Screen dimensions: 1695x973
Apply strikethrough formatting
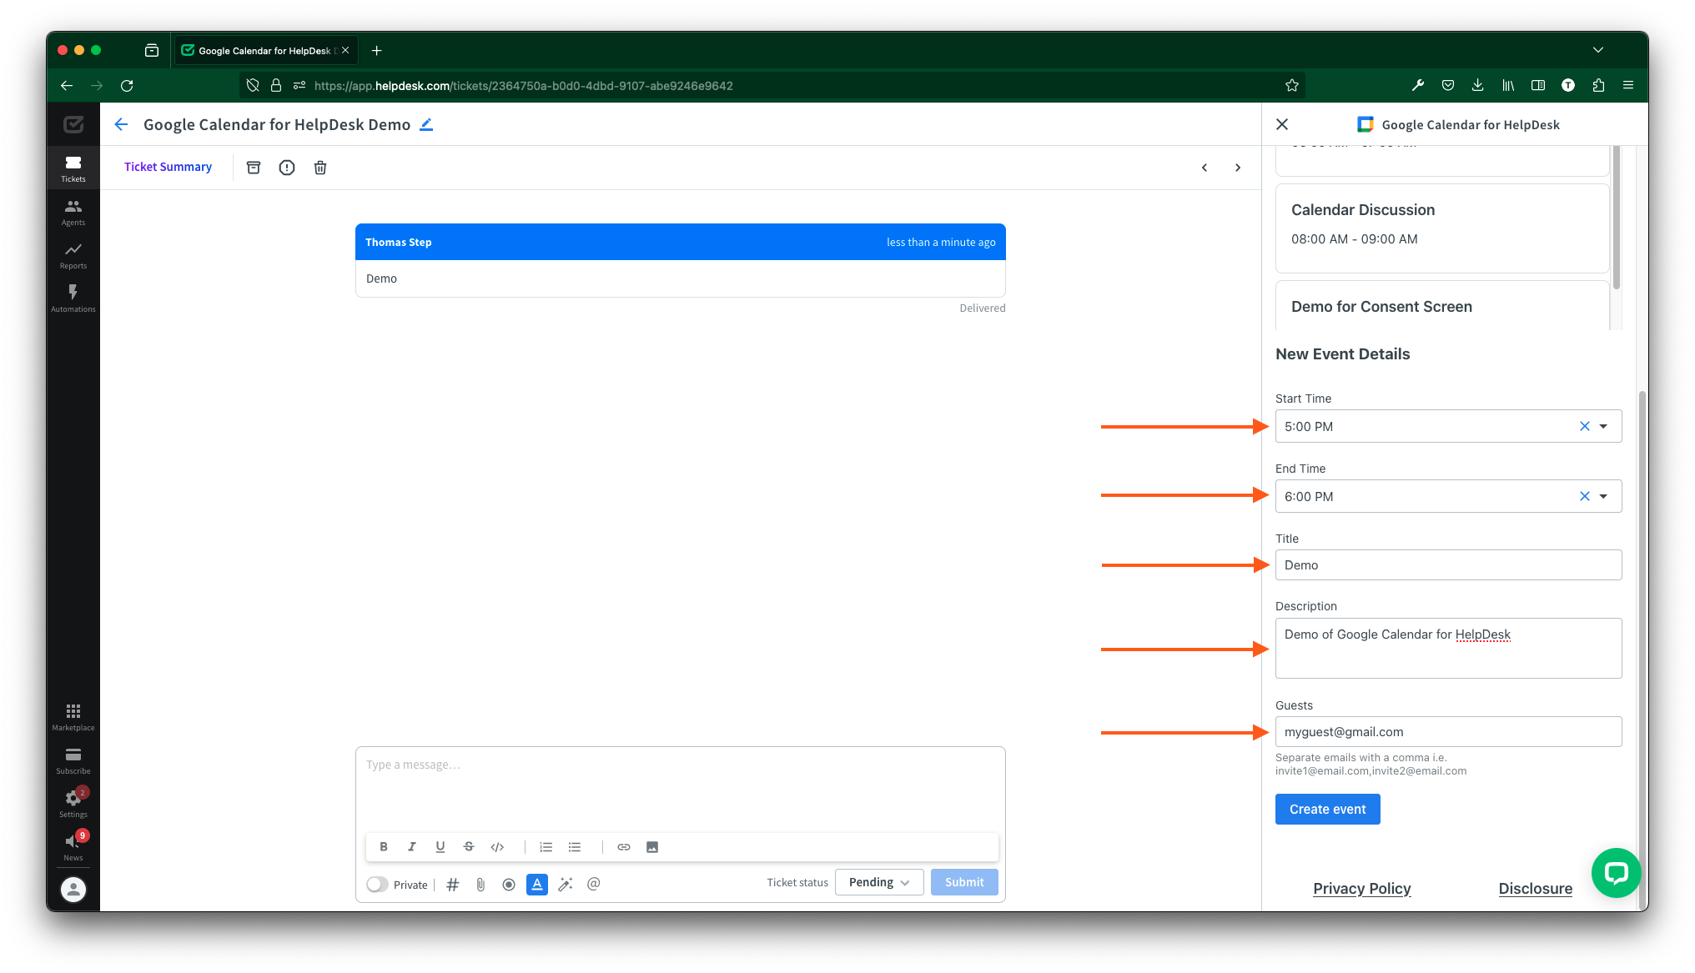coord(469,847)
